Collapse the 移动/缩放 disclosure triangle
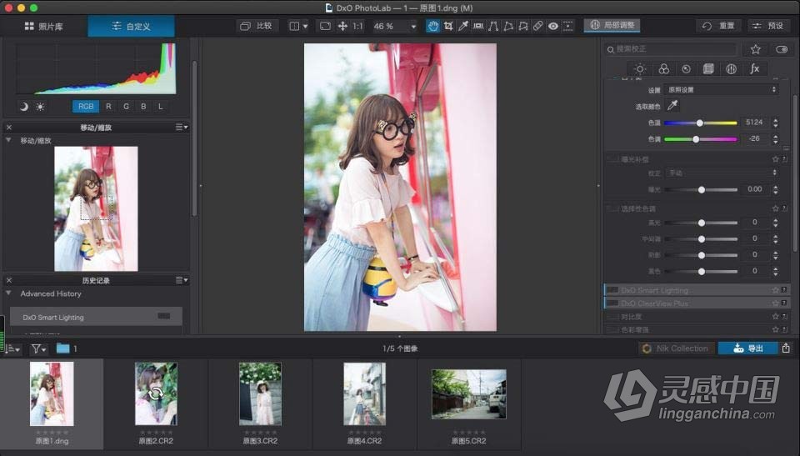The width and height of the screenshot is (800, 456). pyautogui.click(x=8, y=140)
